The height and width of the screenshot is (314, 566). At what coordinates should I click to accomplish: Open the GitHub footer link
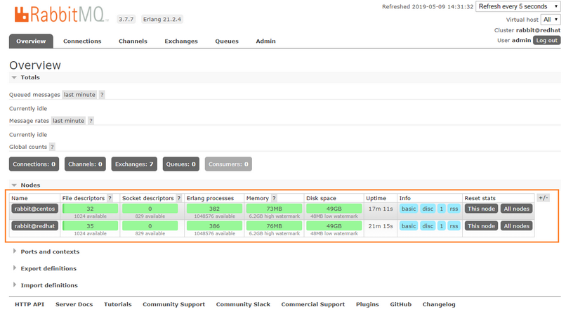pyautogui.click(x=401, y=304)
